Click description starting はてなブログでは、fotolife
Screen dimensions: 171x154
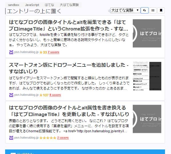pos(69,40)
